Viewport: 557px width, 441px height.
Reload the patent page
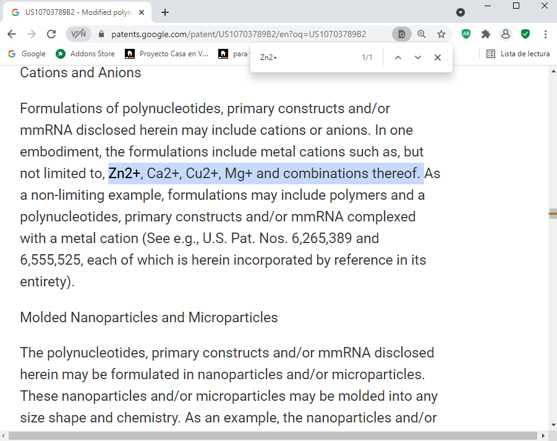pyautogui.click(x=51, y=34)
